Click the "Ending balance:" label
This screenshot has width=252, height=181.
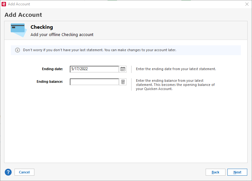point(50,81)
